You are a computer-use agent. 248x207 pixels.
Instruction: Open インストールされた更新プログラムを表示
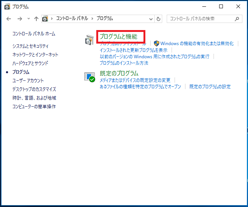tap(133, 50)
